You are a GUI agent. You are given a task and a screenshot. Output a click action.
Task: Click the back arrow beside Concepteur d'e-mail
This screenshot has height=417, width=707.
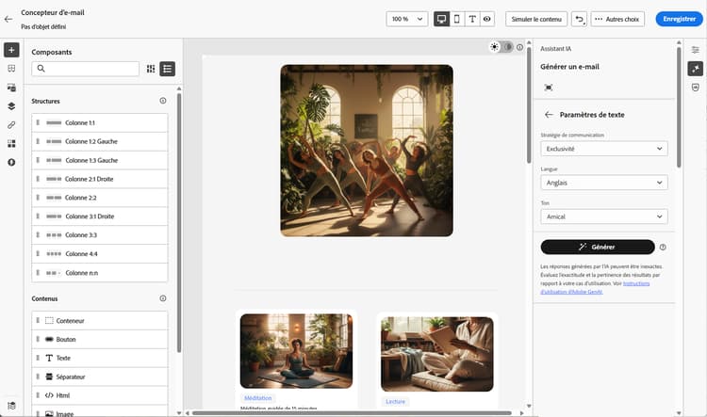tap(8, 20)
